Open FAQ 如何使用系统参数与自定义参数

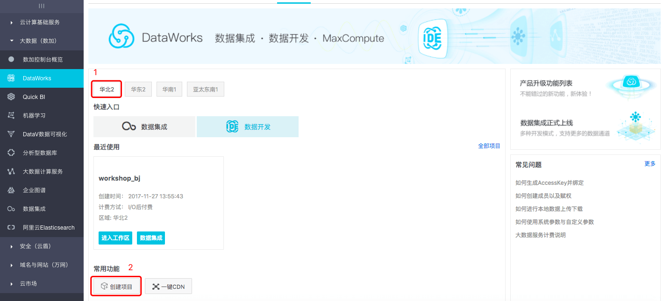555,222
